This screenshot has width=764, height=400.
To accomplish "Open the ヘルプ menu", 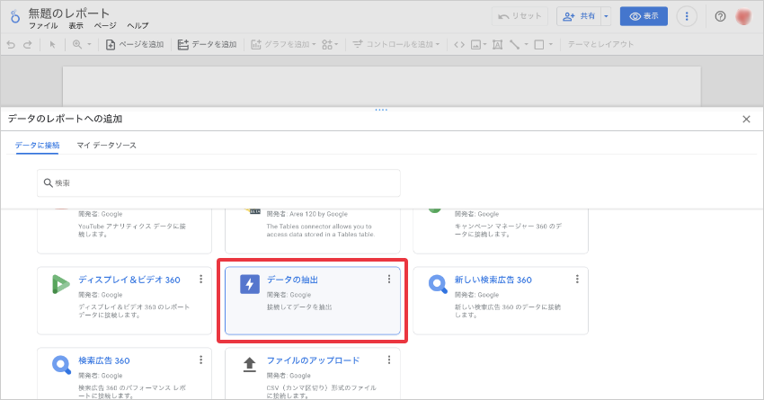I will pos(138,26).
